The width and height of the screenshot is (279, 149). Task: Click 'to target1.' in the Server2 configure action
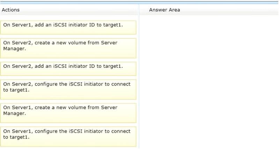16,90
